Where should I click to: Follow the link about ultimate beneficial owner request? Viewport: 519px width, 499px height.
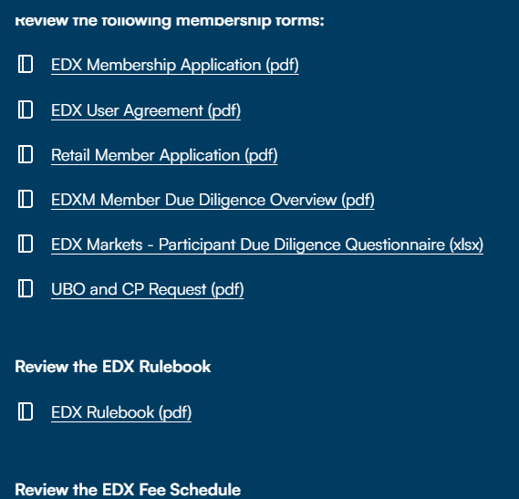(147, 289)
